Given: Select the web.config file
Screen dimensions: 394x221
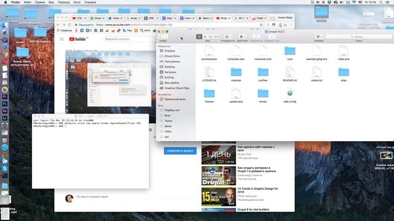Looking at the screenshot, I should point(290,96).
